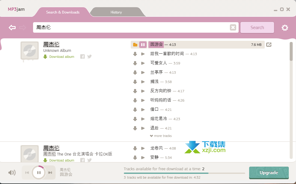This screenshot has width=296, height=184.
Task: Share Unknown Album on Facebook
Action: click(83, 57)
